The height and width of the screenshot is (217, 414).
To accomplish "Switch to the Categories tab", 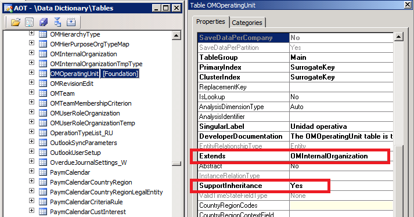I will [247, 23].
